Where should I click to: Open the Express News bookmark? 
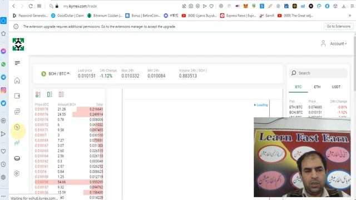click(238, 16)
